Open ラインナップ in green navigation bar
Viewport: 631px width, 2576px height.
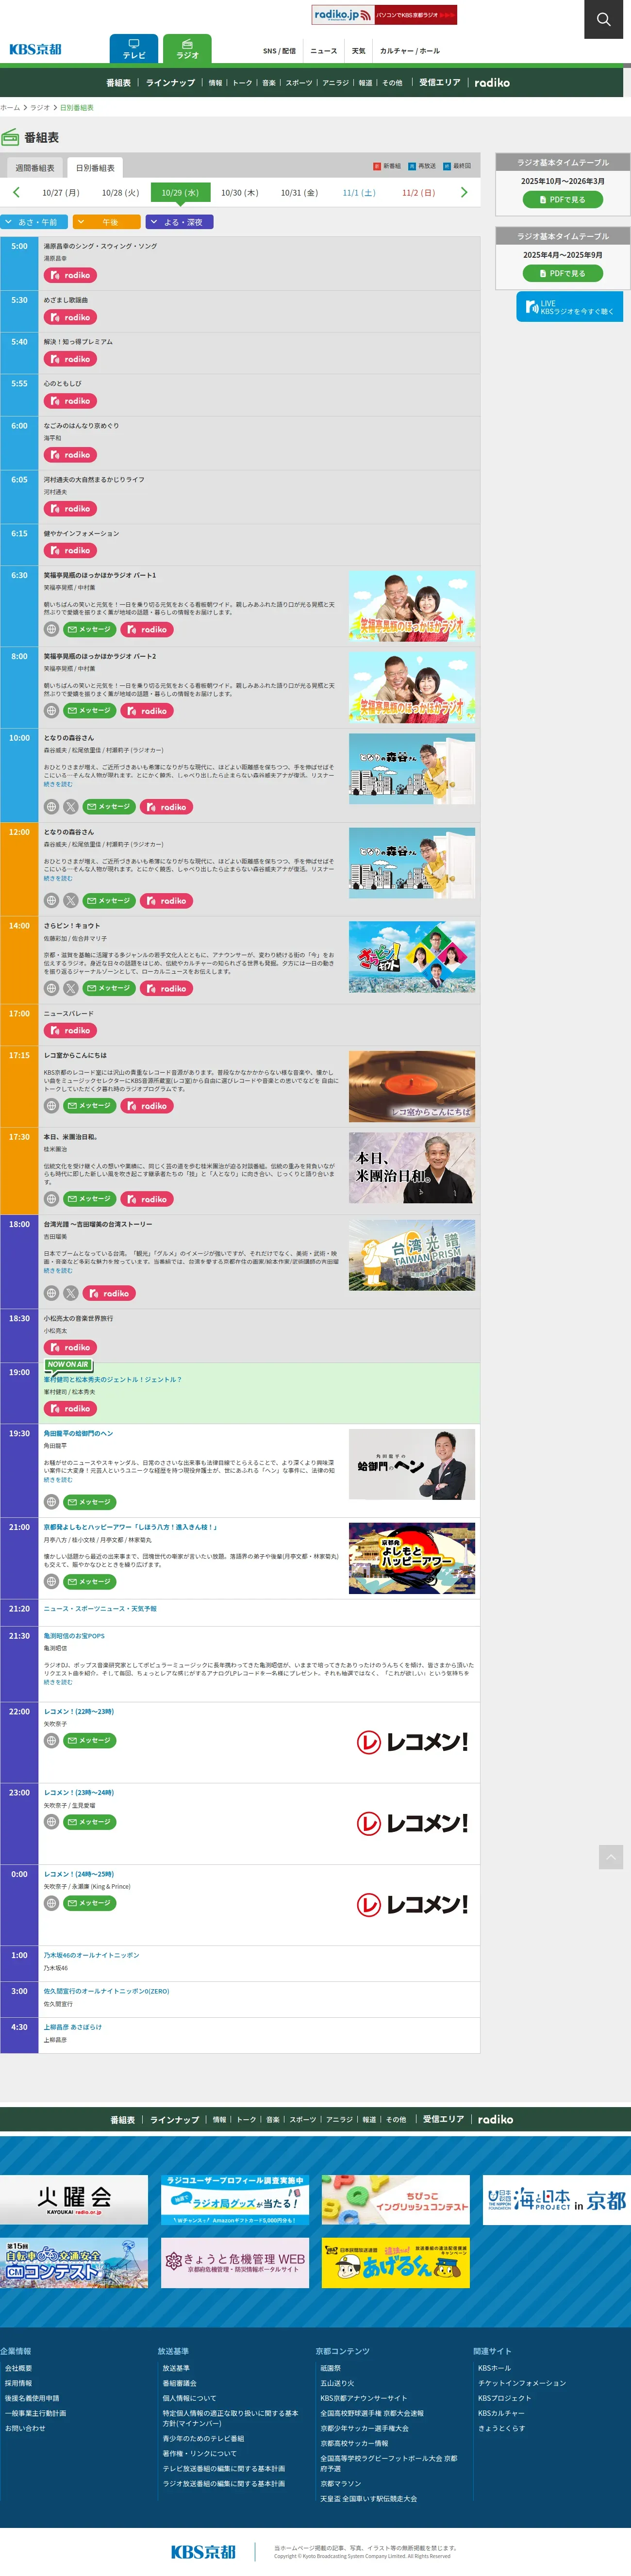[170, 83]
